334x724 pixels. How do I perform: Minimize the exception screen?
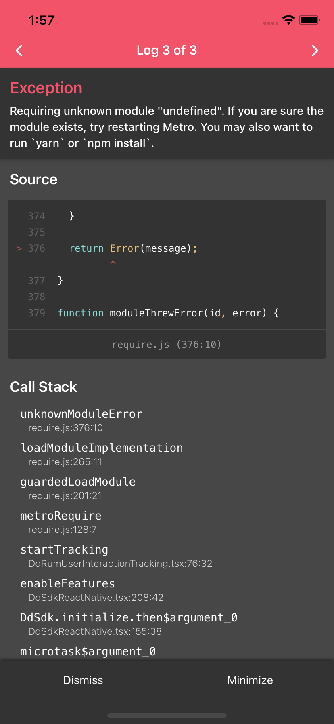[250, 680]
